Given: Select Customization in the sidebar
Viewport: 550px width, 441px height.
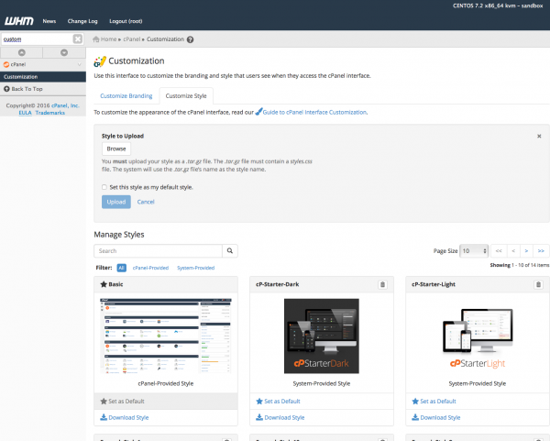Looking at the screenshot, I should (x=43, y=76).
